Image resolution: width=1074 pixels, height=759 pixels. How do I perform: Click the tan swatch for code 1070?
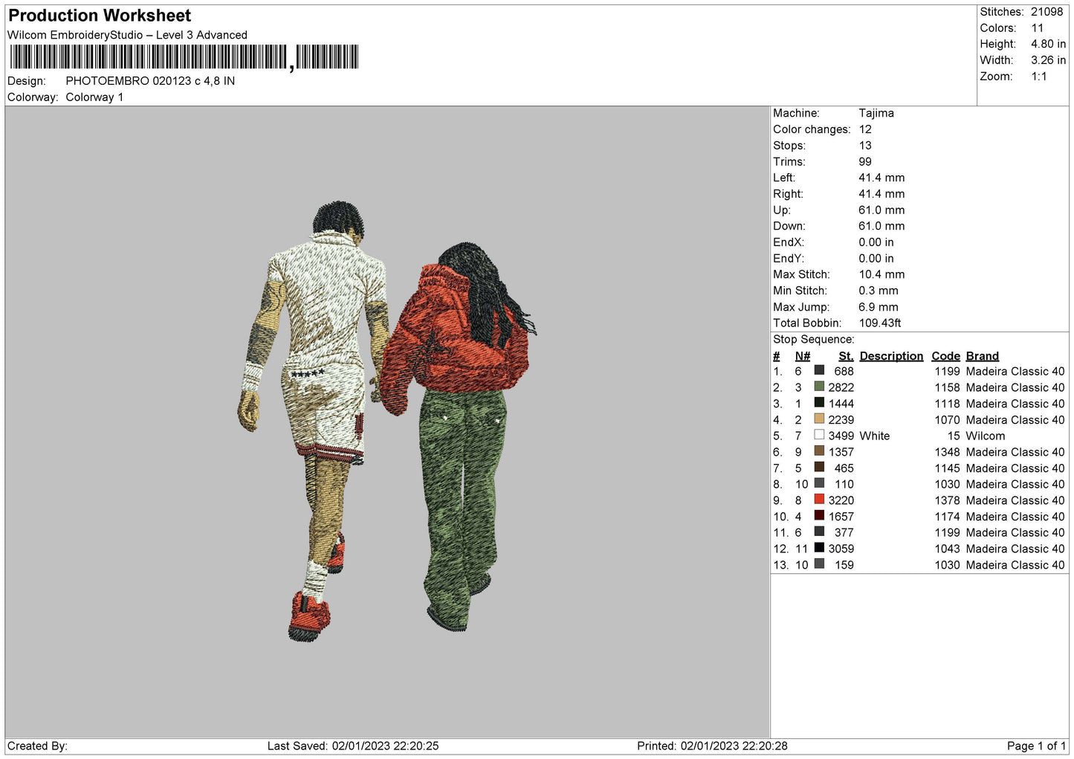coord(819,419)
